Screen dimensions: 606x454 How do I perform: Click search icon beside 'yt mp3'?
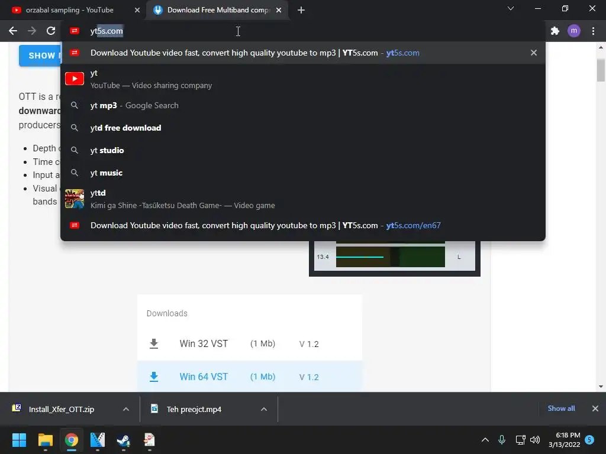[x=75, y=105]
